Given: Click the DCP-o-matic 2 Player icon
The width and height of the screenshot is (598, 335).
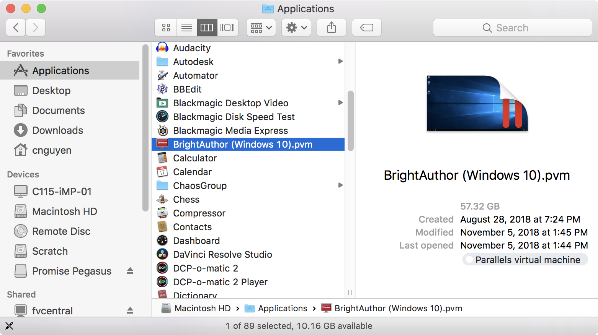Looking at the screenshot, I should click(162, 282).
